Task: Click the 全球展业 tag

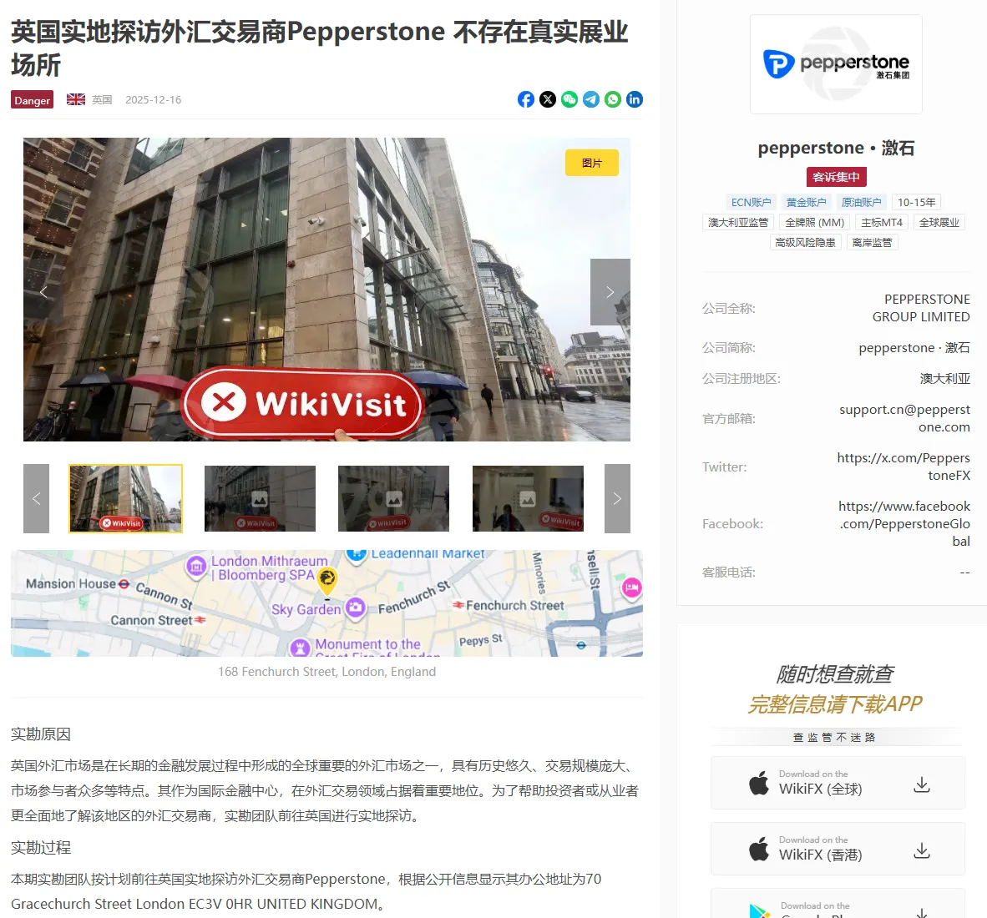Action: (939, 222)
